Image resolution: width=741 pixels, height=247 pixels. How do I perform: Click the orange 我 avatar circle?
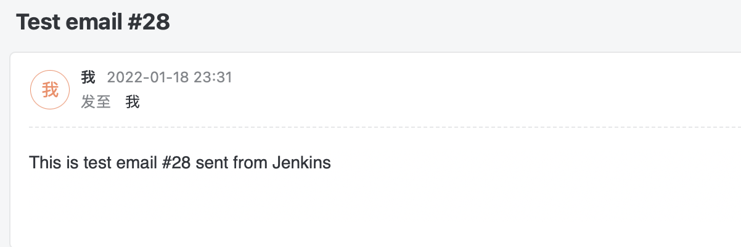tap(50, 90)
